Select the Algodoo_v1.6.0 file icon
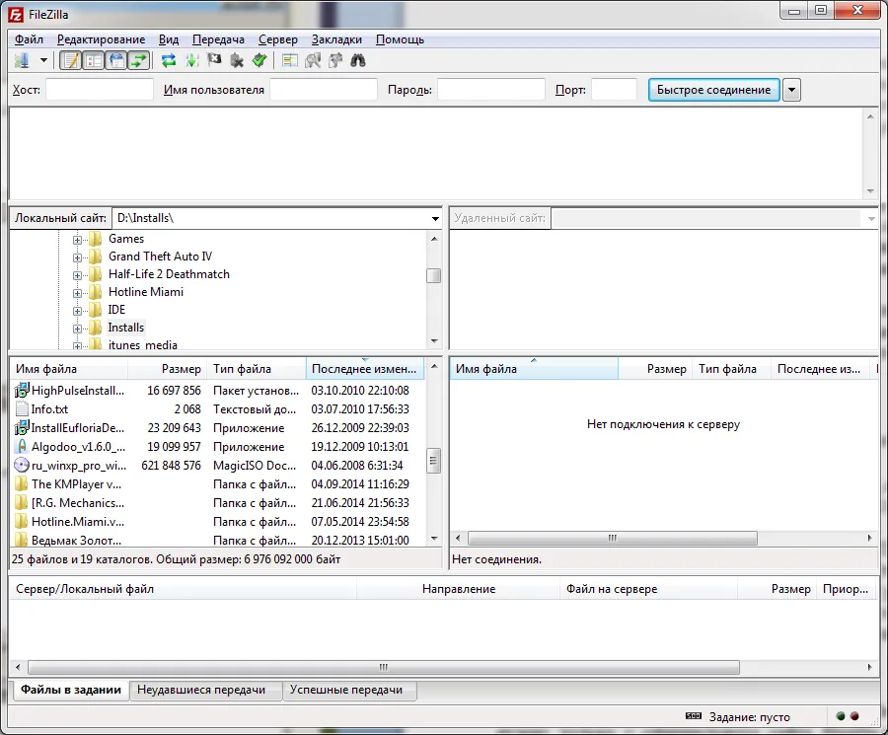Screen dimensions: 888x735 [x=22, y=446]
